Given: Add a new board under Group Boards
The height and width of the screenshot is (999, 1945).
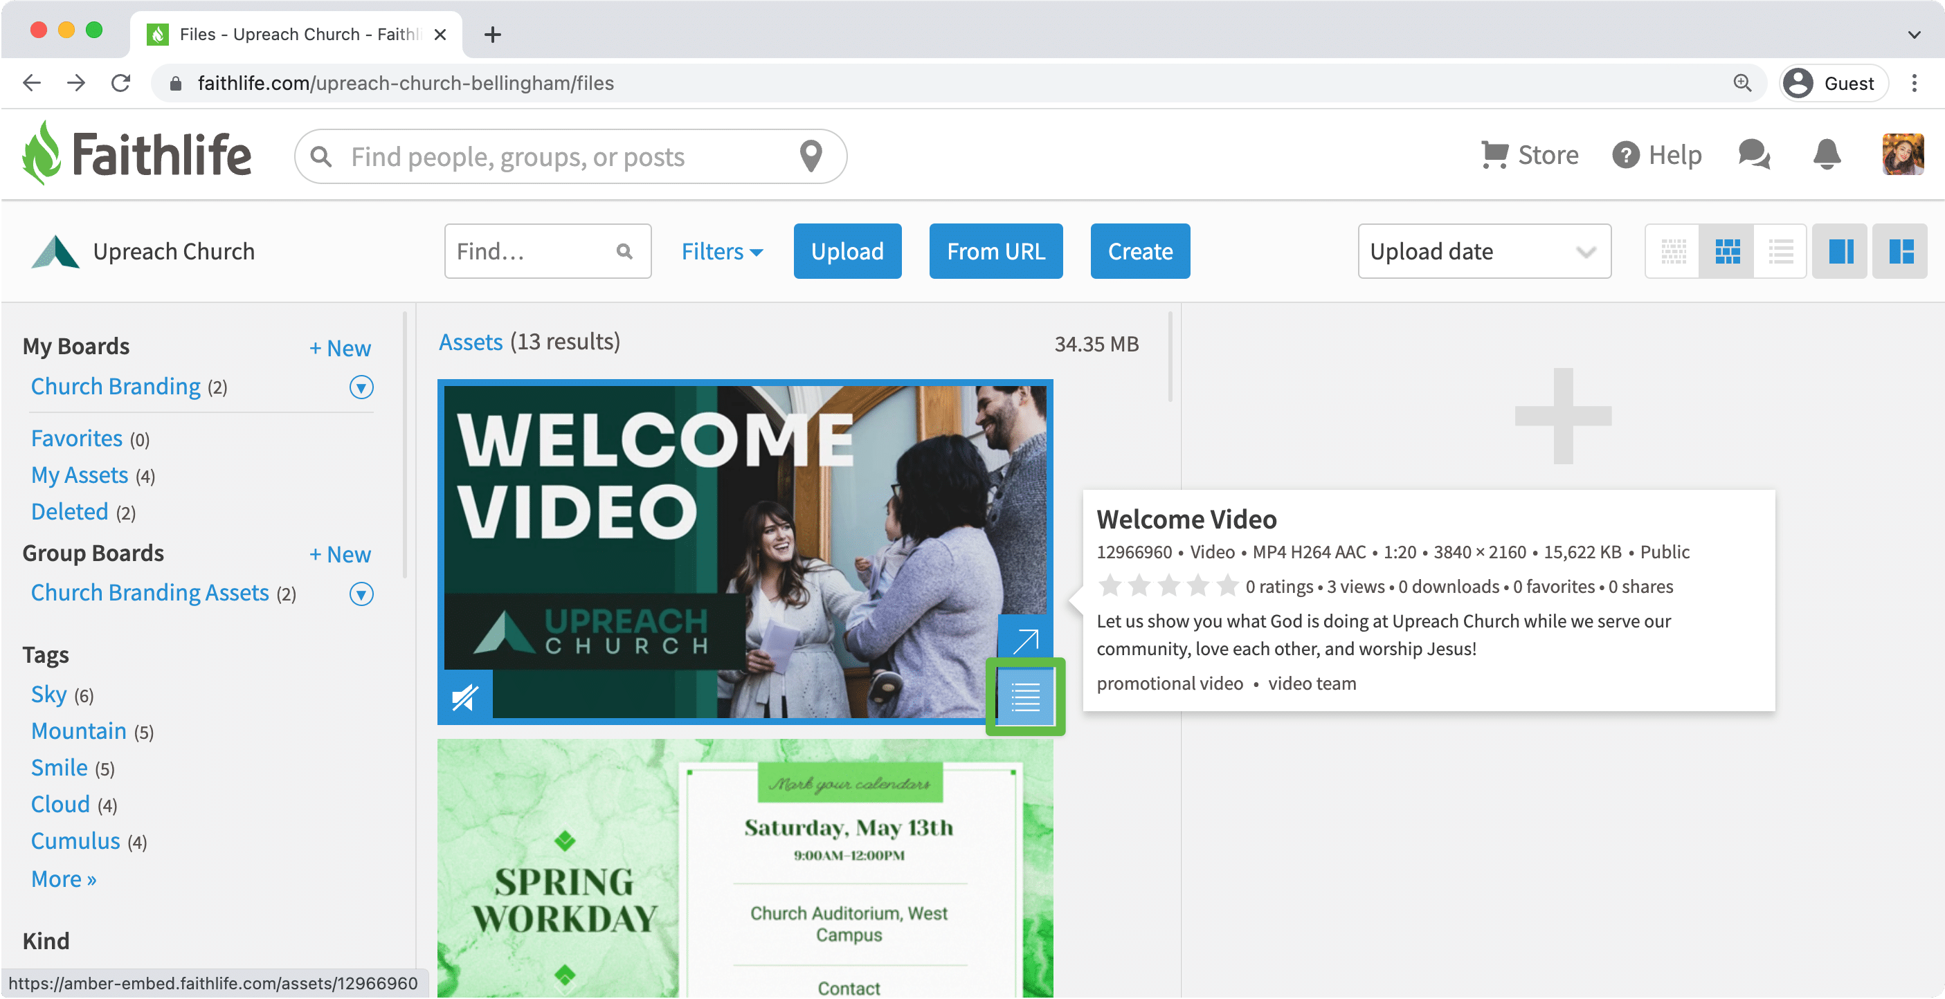Looking at the screenshot, I should pos(340,555).
